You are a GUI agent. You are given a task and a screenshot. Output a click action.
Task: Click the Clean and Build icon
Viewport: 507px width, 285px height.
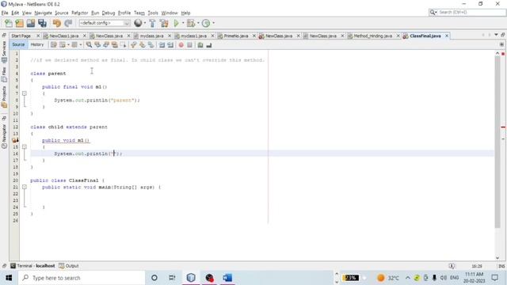click(x=164, y=23)
